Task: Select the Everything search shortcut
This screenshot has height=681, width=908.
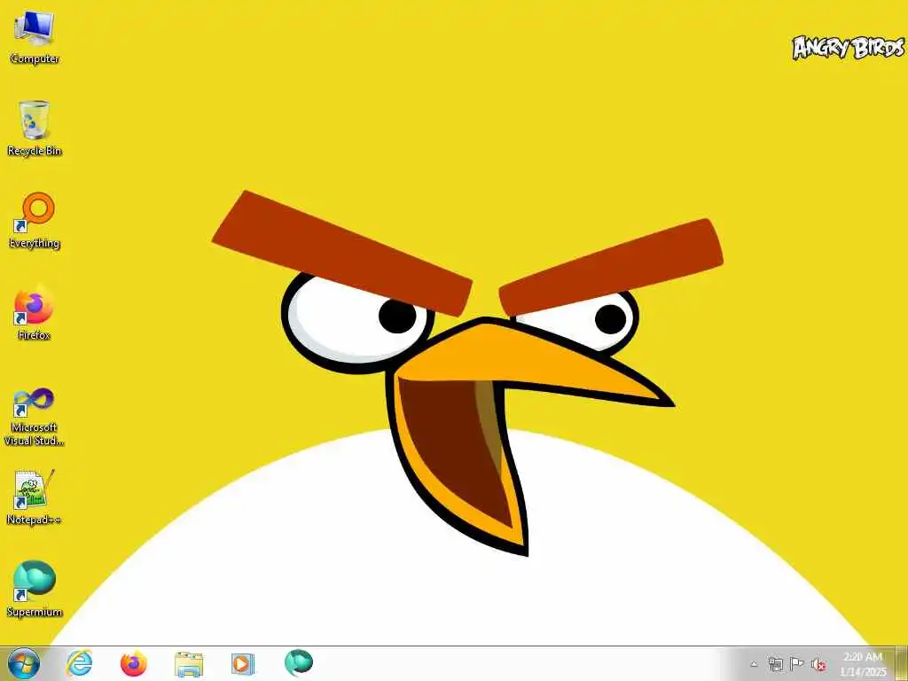Action: coord(35,221)
